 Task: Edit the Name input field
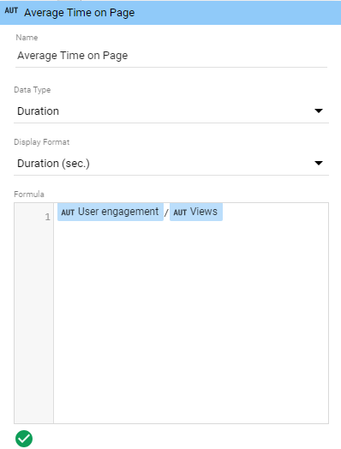tap(171, 56)
